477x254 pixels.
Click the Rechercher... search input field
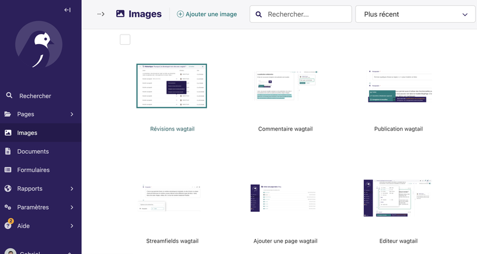301,14
